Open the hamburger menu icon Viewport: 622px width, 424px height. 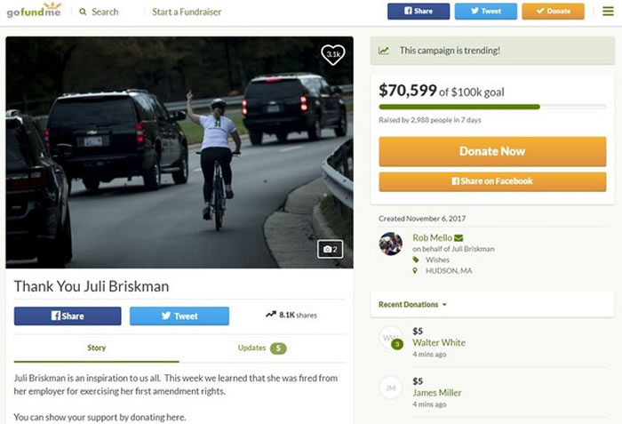click(608, 12)
